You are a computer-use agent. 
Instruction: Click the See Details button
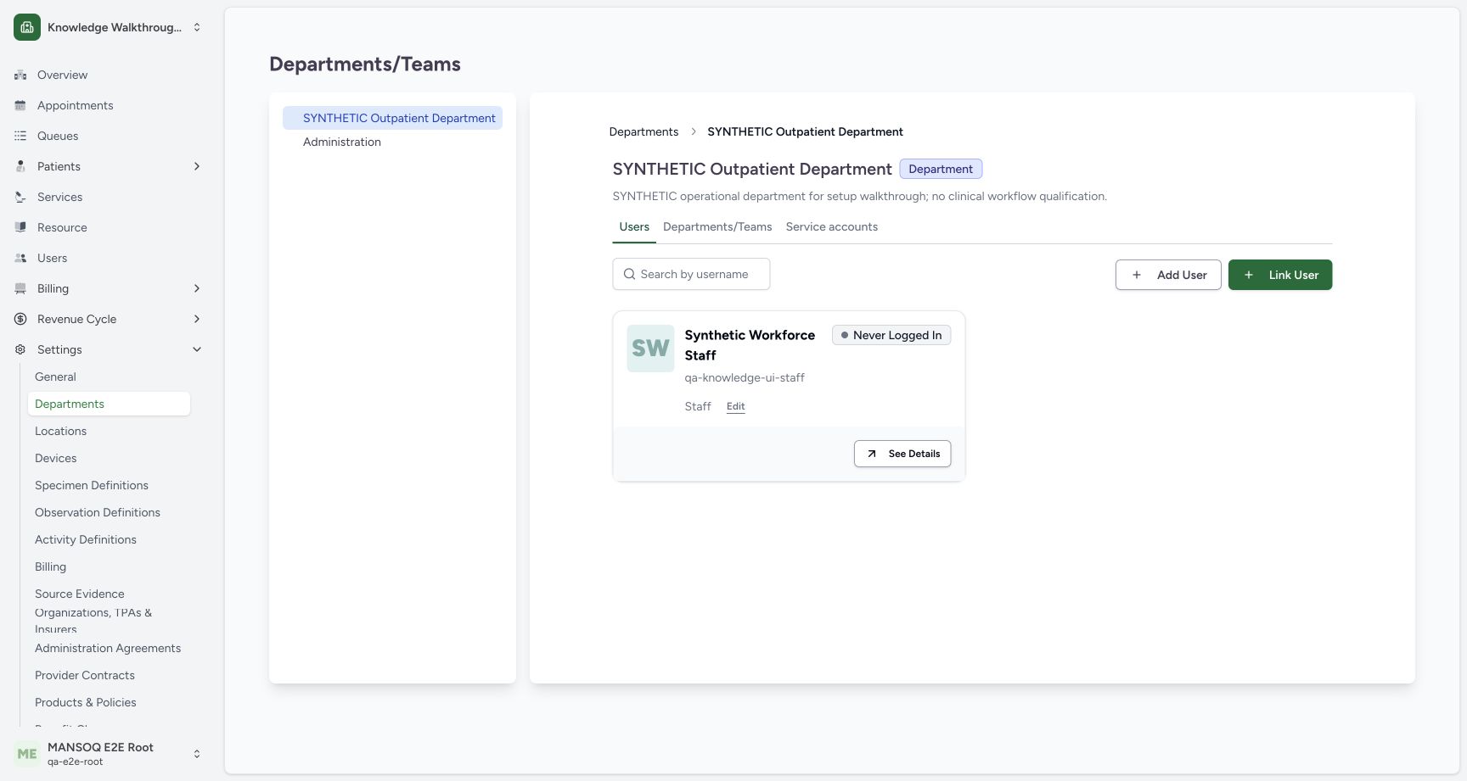click(902, 454)
